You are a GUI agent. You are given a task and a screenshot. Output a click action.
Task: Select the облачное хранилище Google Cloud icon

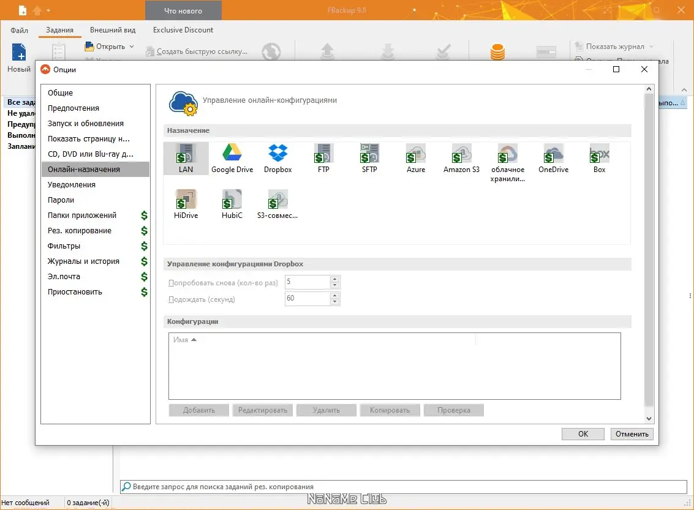(508, 163)
